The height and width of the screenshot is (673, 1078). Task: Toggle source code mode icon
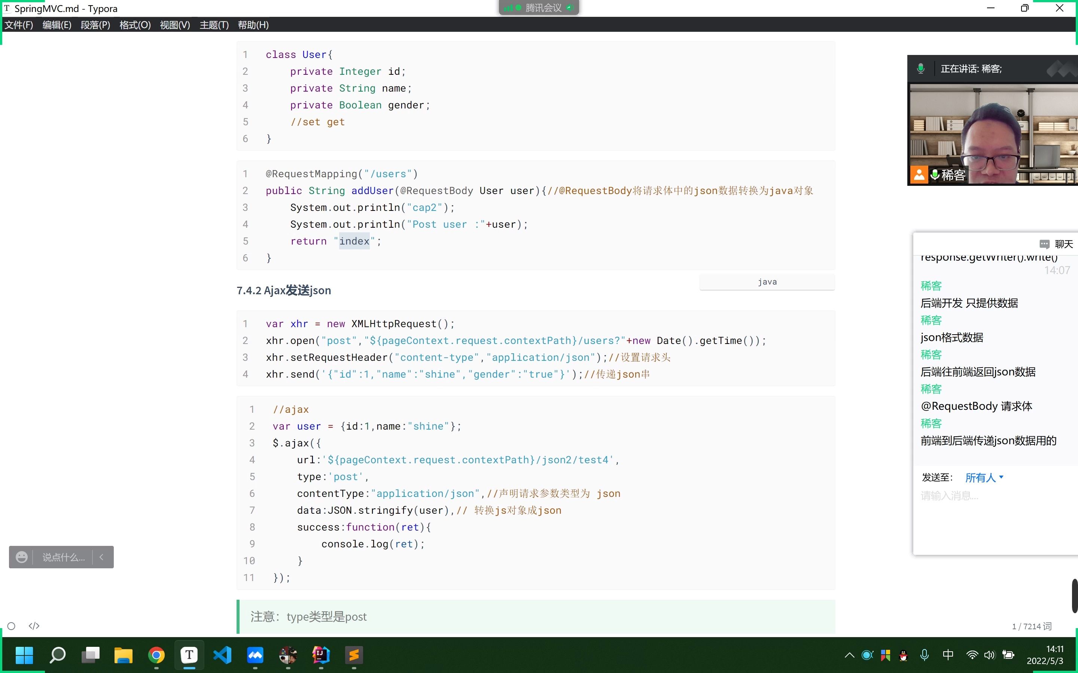[x=34, y=626]
